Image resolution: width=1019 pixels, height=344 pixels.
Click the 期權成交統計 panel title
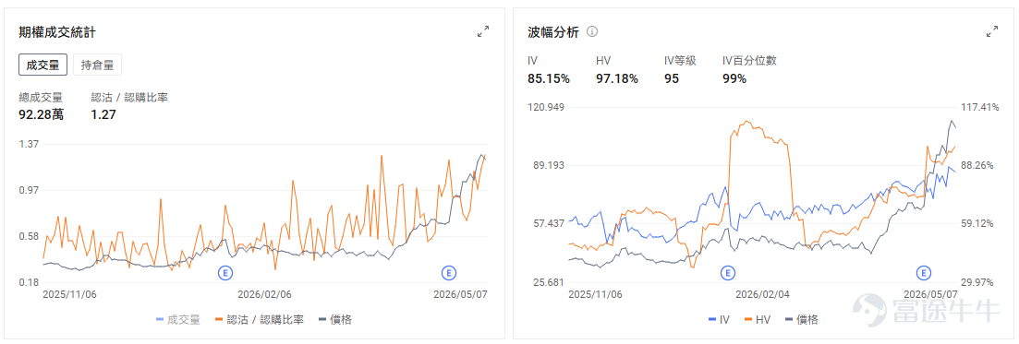click(58, 31)
